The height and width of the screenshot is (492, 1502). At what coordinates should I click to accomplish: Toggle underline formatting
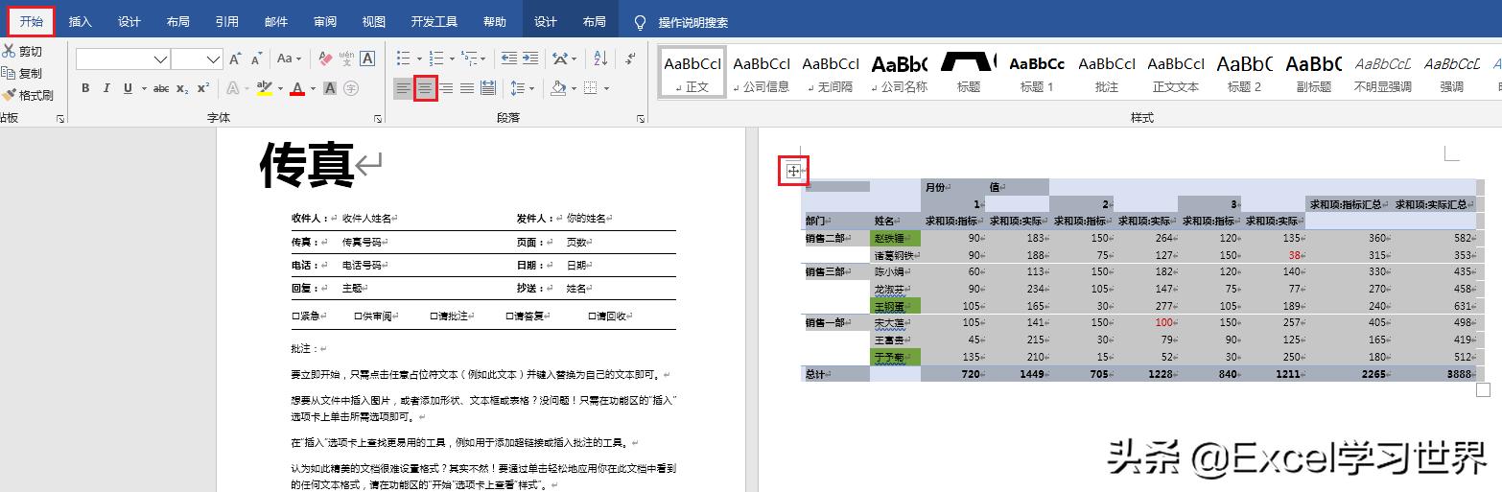(x=128, y=88)
